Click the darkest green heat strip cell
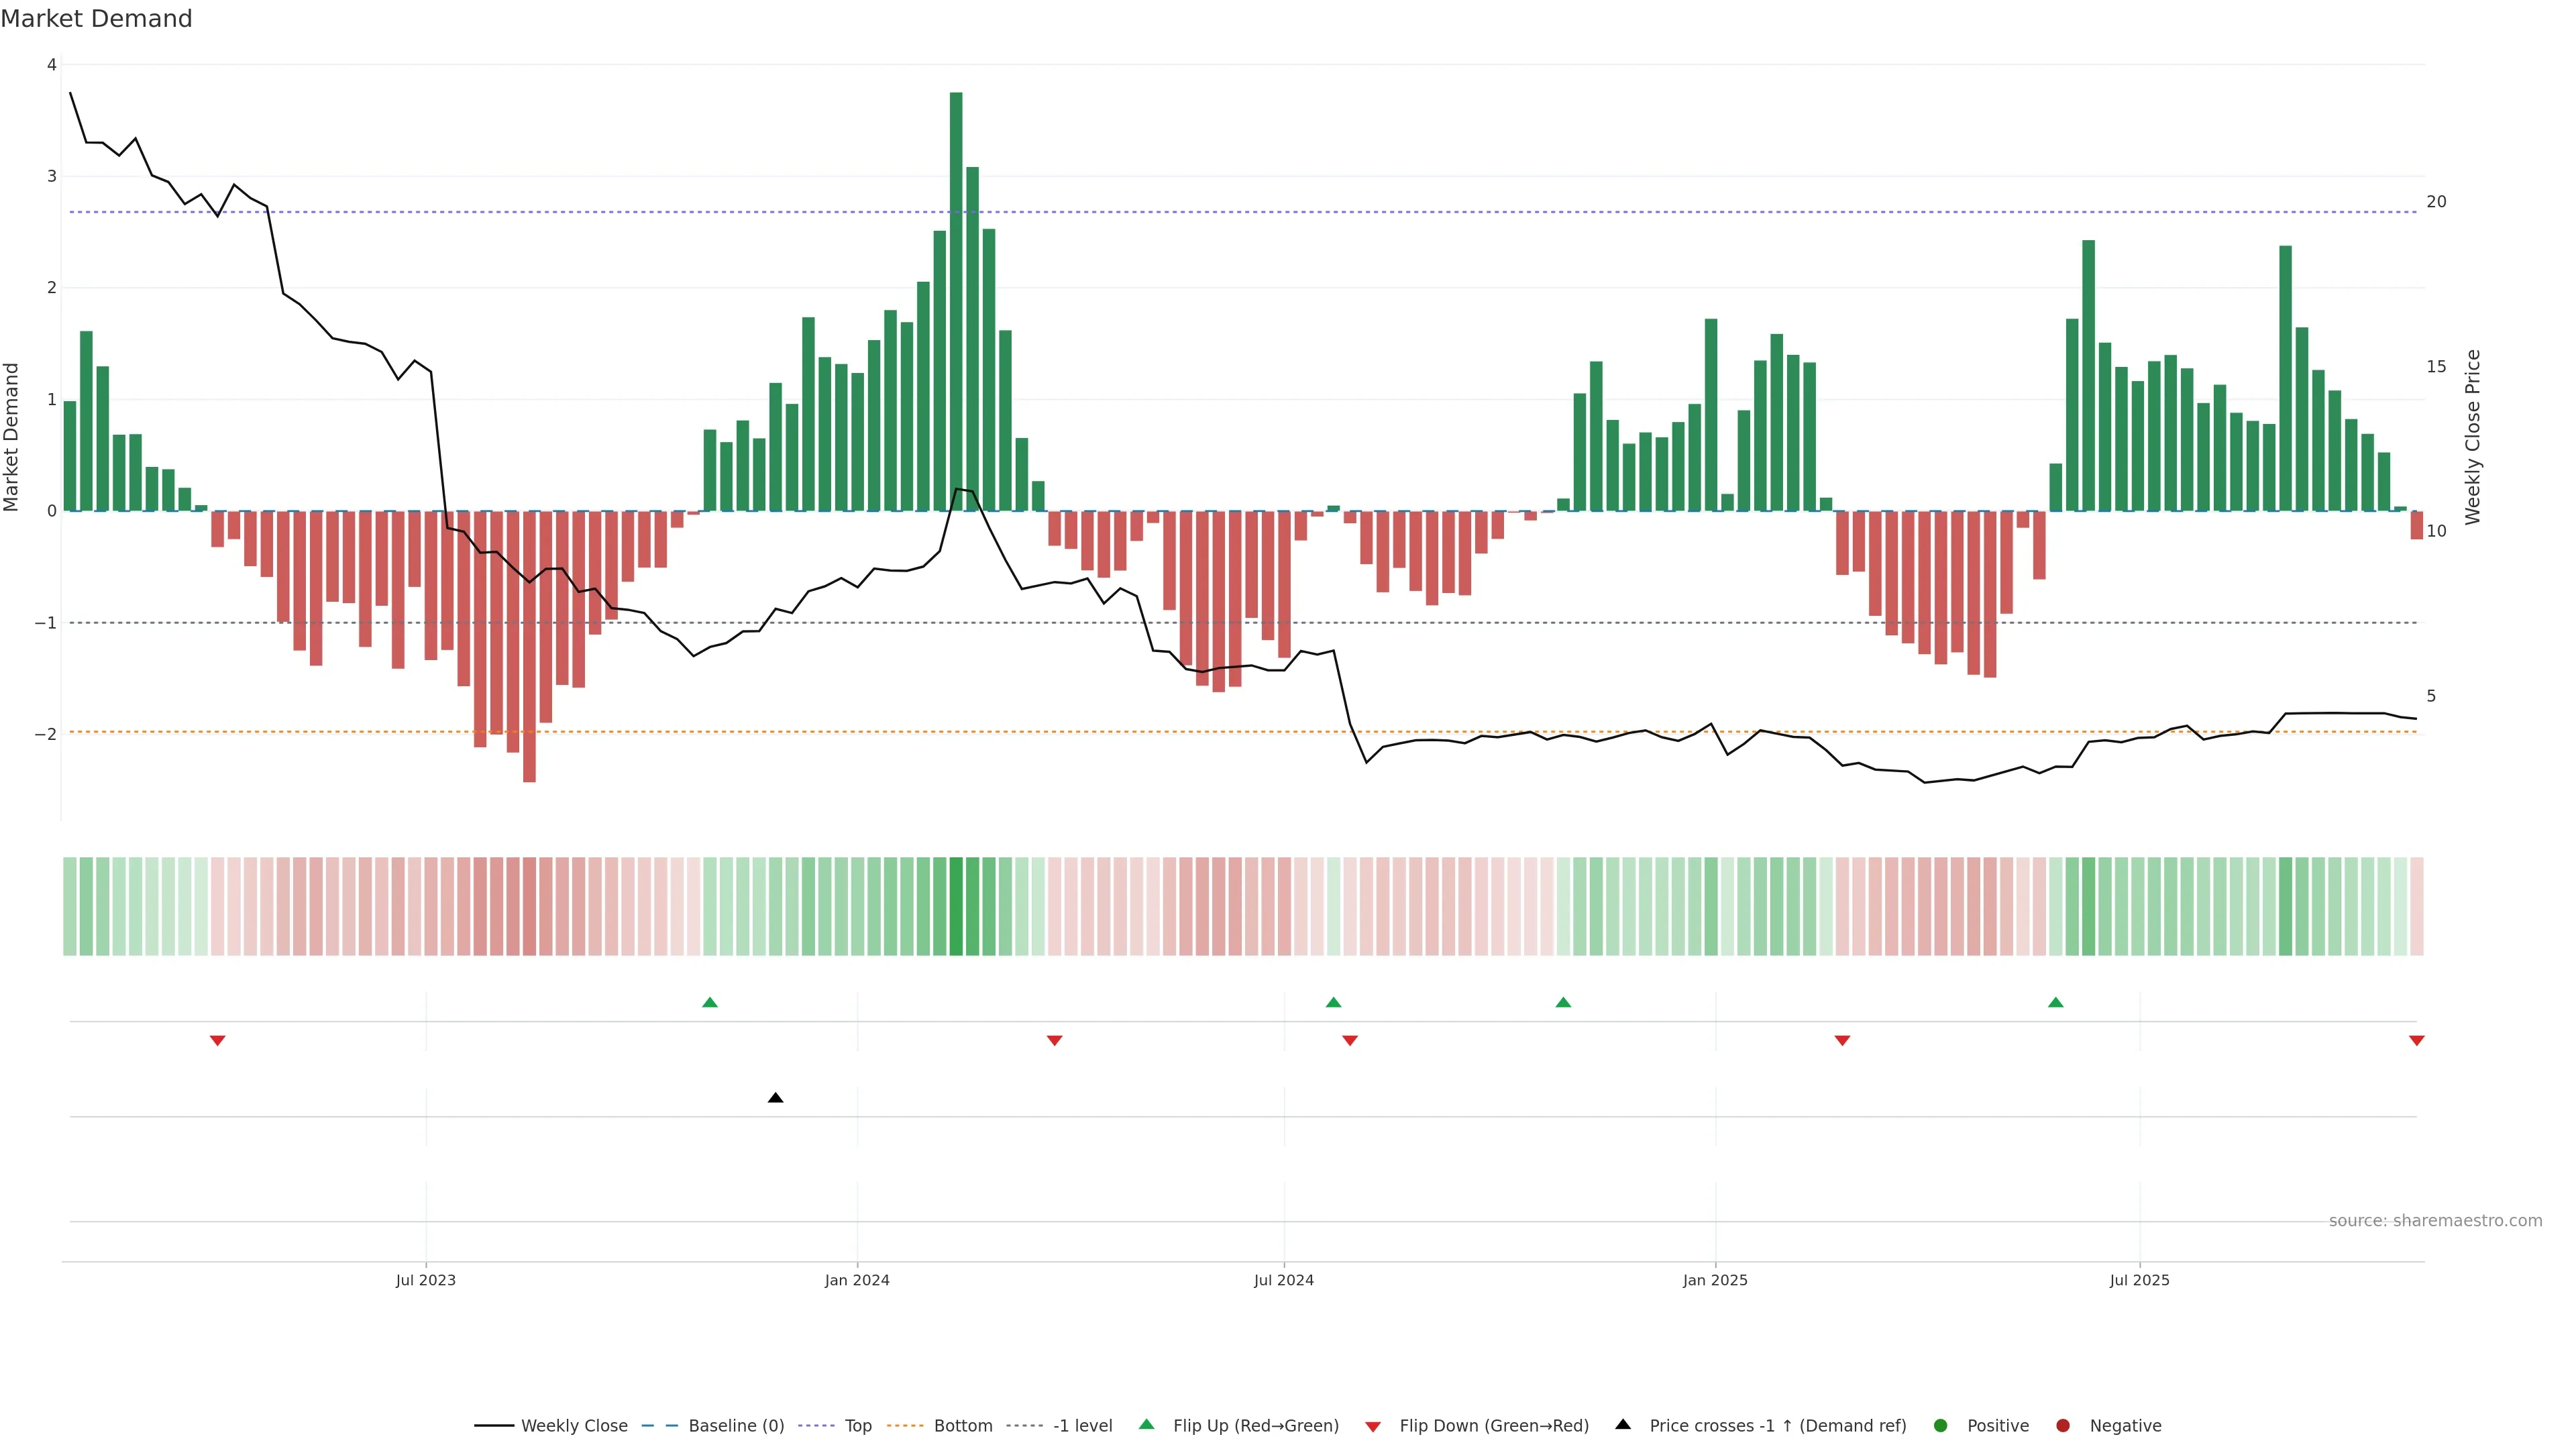This screenshot has width=2576, height=1449. tap(956, 906)
